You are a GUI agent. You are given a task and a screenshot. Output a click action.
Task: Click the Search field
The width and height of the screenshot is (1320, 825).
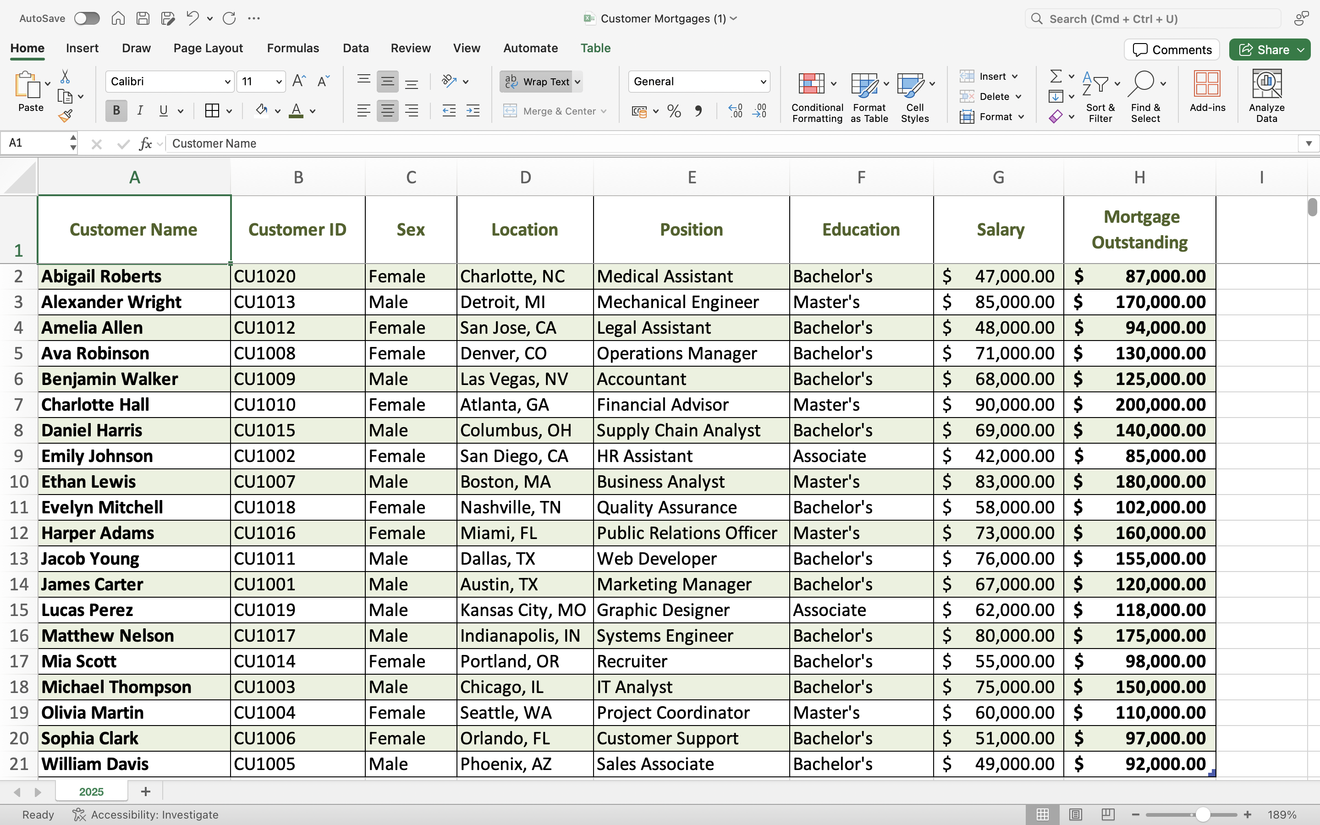pos(1153,18)
